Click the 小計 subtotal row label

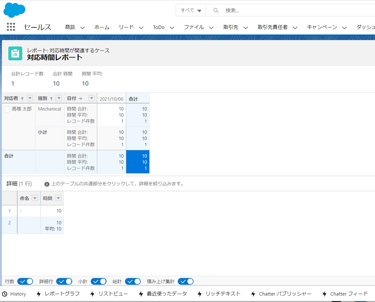[x=43, y=132]
